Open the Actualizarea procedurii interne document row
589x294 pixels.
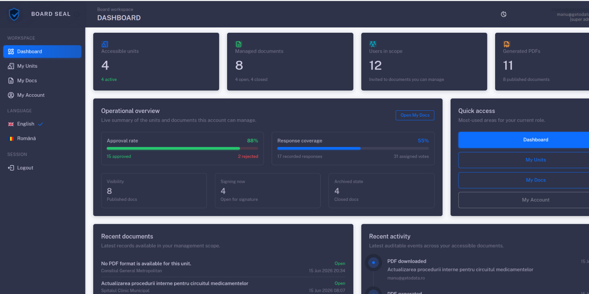point(223,287)
